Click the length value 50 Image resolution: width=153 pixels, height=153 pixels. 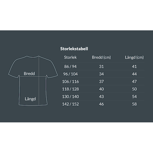134,89
